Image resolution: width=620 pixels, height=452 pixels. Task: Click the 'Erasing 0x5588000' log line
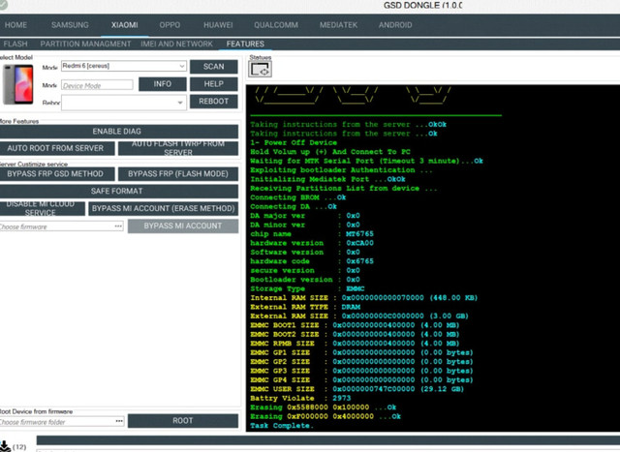pos(323,407)
